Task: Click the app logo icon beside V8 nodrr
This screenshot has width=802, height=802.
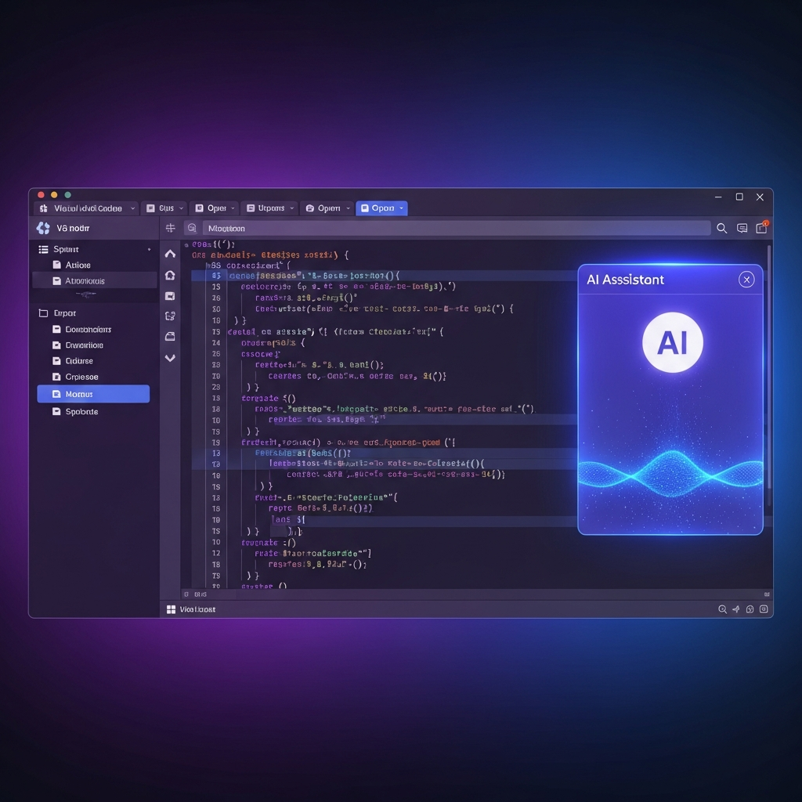Action: (44, 228)
